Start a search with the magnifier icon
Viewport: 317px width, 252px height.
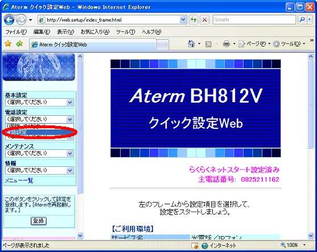(x=302, y=19)
